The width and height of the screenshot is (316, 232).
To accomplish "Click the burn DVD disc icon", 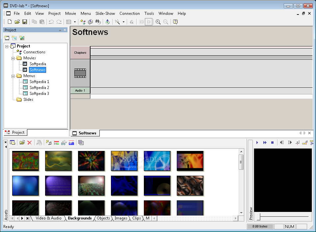I will 107,22.
